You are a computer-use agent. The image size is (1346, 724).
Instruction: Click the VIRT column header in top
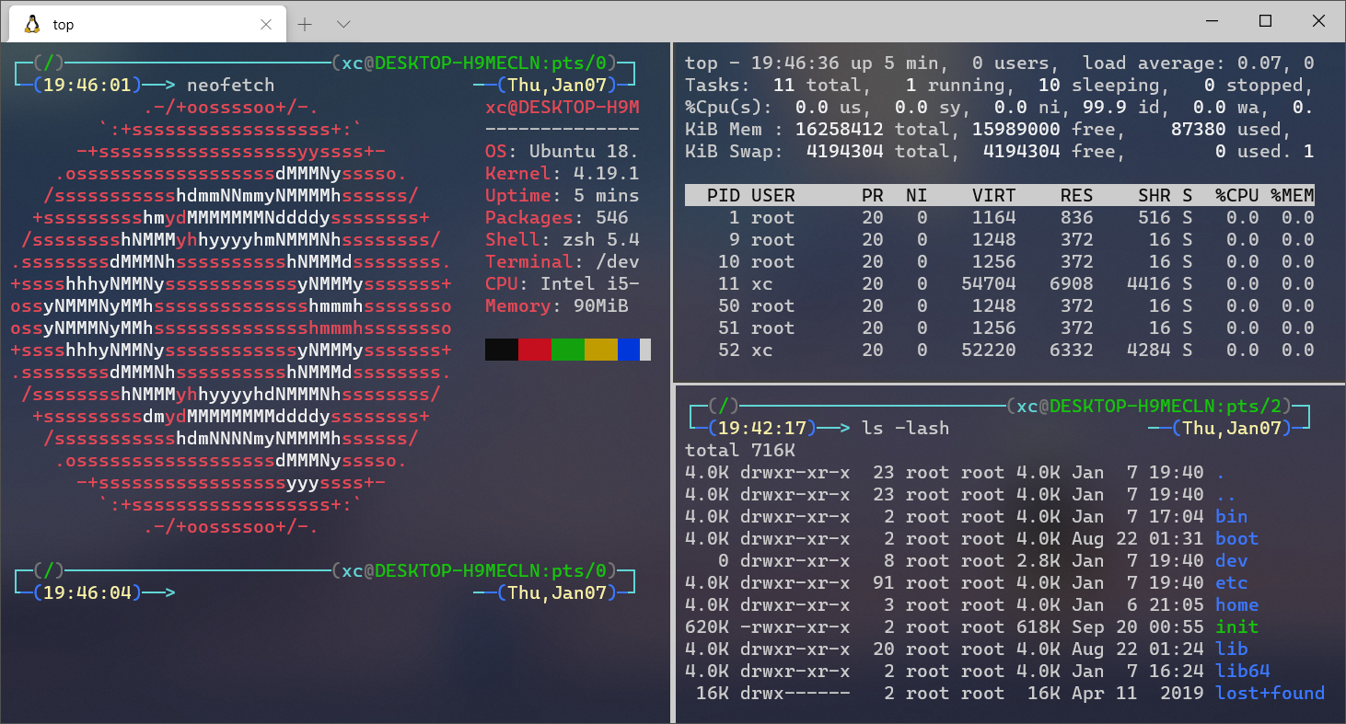(x=994, y=196)
